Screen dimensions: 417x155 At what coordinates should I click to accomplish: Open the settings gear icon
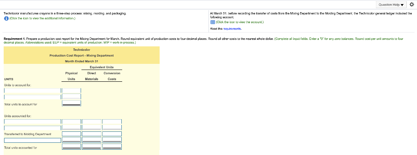(412, 4)
